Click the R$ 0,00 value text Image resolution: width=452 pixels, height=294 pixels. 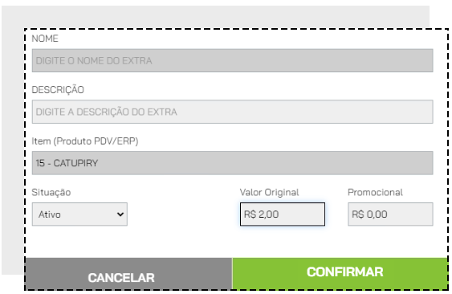pyautogui.click(x=369, y=214)
